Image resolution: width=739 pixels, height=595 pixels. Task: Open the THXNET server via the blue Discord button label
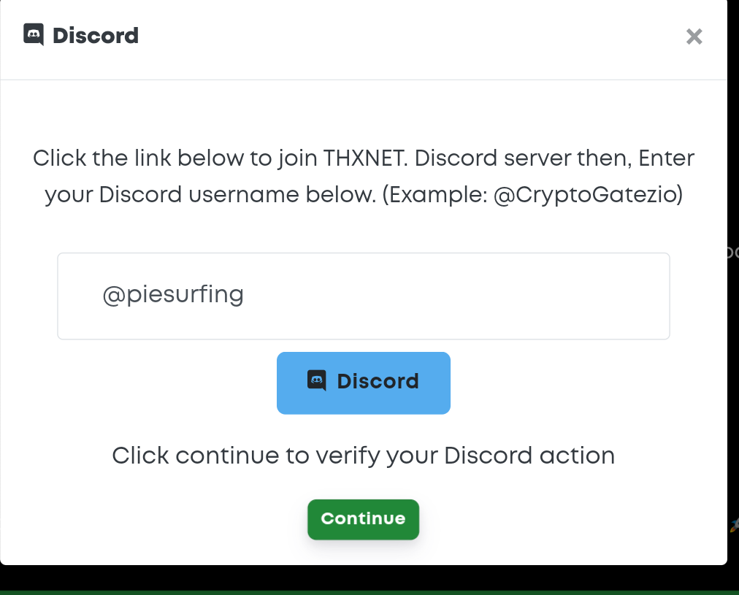point(378,381)
